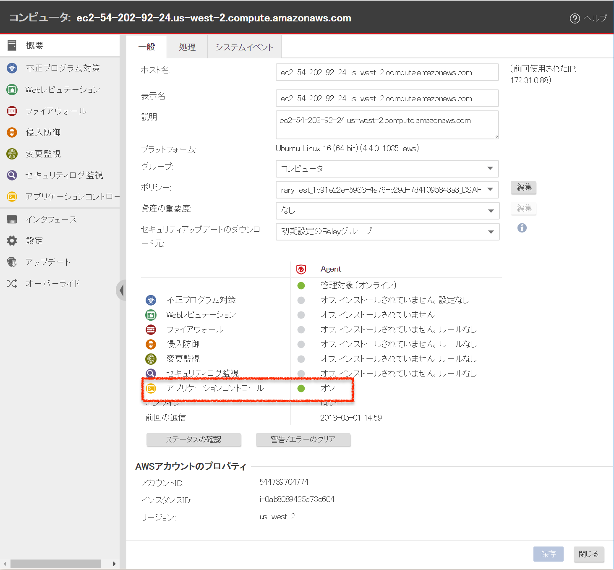This screenshot has height=570, width=614.
Task: Select the セキュリティログ監視 magnifier icon in sidebar
Action: pos(12,175)
